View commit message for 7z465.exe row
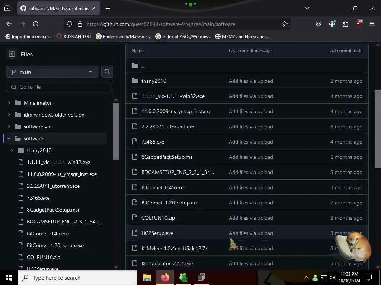381x285 pixels. point(251,142)
